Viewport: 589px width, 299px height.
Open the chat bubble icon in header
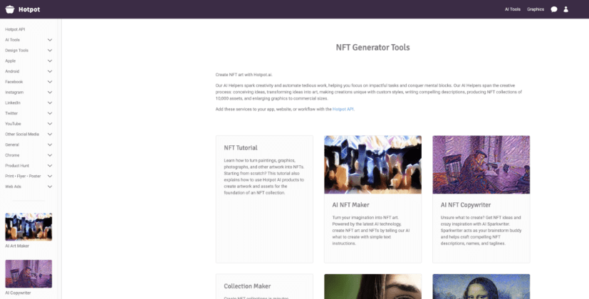pyautogui.click(x=553, y=9)
